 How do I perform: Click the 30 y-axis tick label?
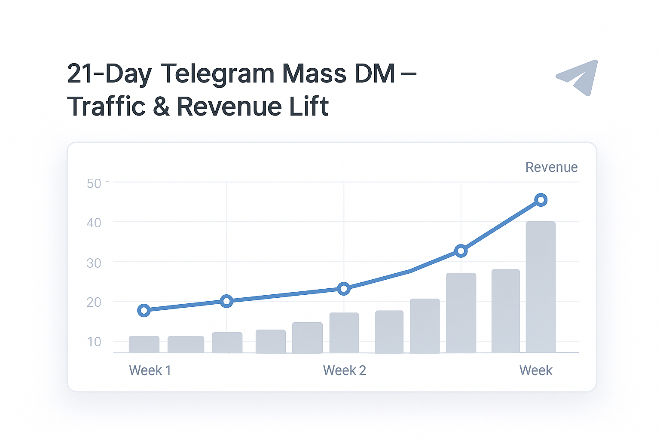click(94, 263)
